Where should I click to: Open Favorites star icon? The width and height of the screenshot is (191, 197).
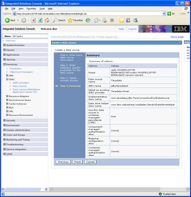tap(70, 20)
